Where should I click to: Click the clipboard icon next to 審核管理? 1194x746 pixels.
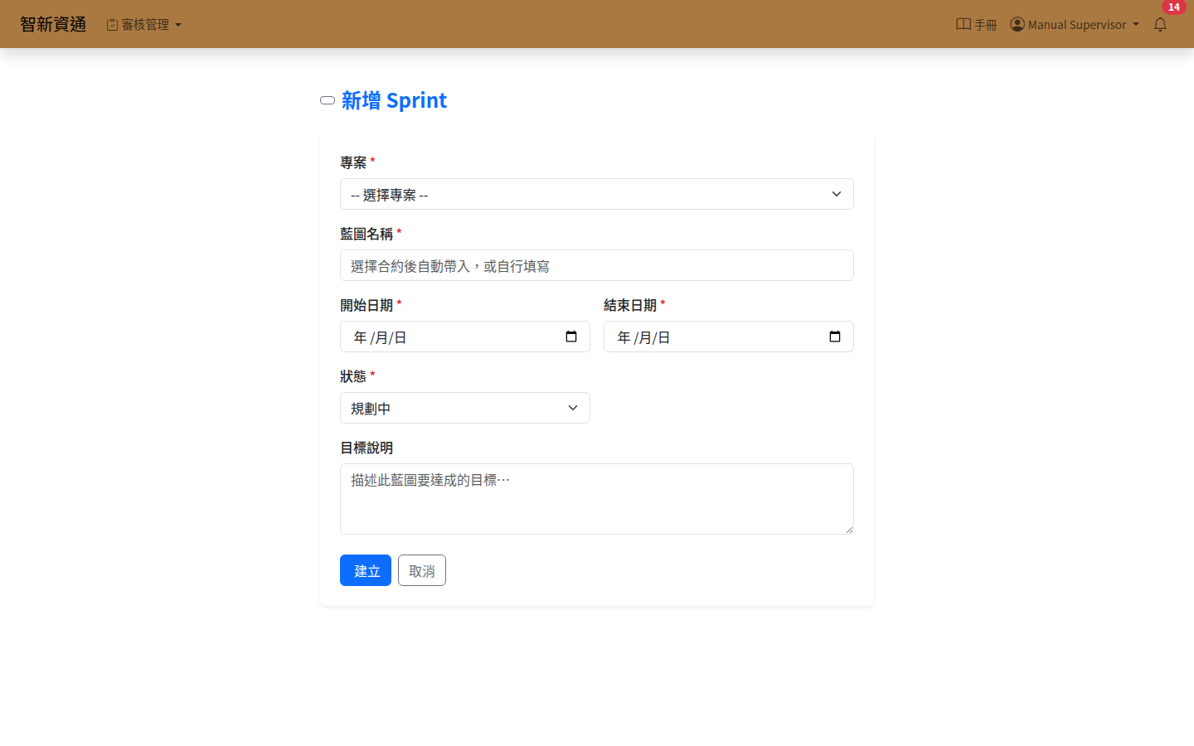(112, 25)
